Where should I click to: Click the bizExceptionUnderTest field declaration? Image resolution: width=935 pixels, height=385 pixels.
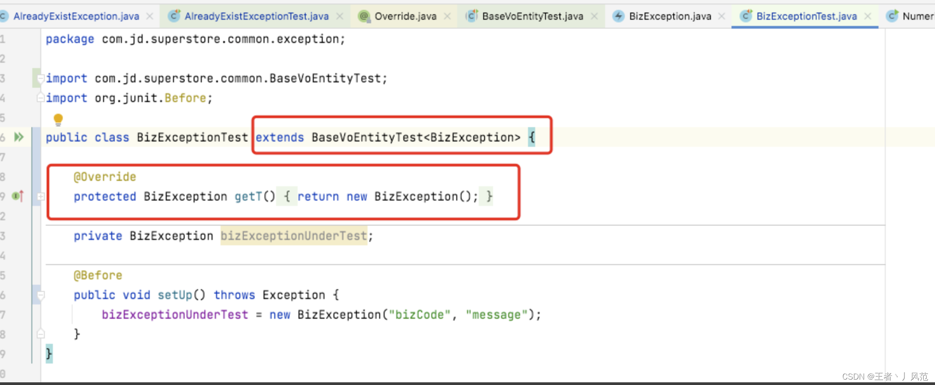coord(294,236)
